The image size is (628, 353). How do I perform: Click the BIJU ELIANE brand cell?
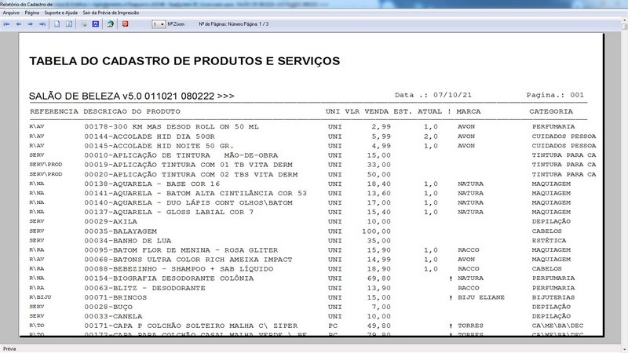coord(481,297)
